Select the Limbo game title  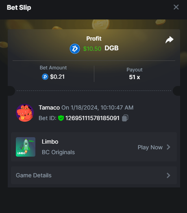click(50, 142)
